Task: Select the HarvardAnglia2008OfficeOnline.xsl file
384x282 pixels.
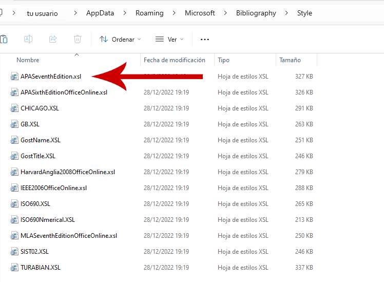Action: [67, 172]
